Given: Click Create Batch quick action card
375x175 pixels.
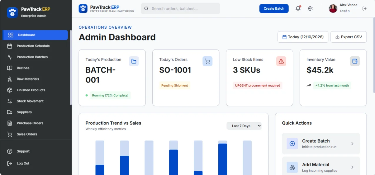Looking at the screenshot, I should [321, 144].
